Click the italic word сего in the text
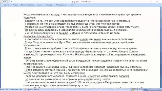The height and width of the screenshot is (91, 162). pyautogui.click(x=87, y=85)
